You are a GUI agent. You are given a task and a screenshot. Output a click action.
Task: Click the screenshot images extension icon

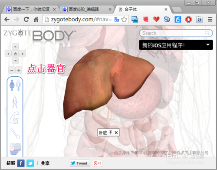(135, 19)
